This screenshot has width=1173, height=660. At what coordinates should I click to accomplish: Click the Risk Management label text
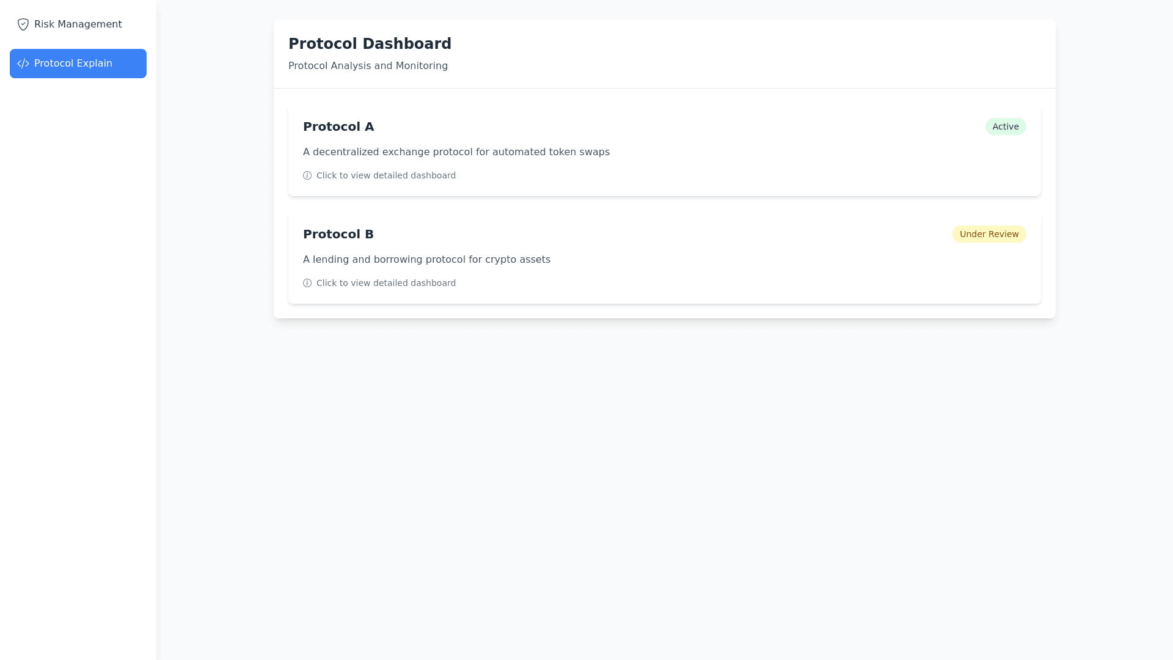[x=78, y=24]
